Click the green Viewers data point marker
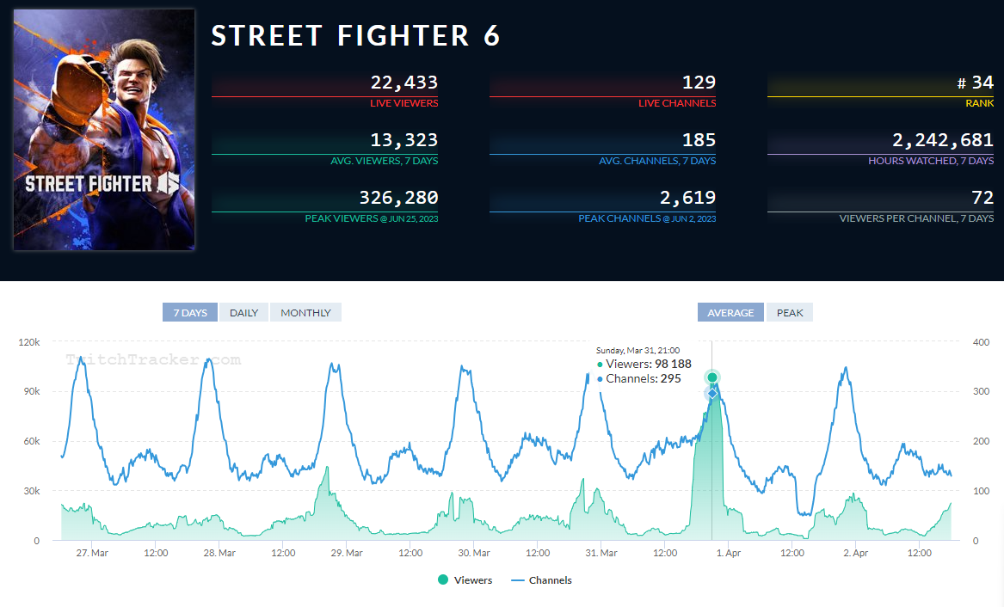The width and height of the screenshot is (1004, 607). click(x=712, y=377)
